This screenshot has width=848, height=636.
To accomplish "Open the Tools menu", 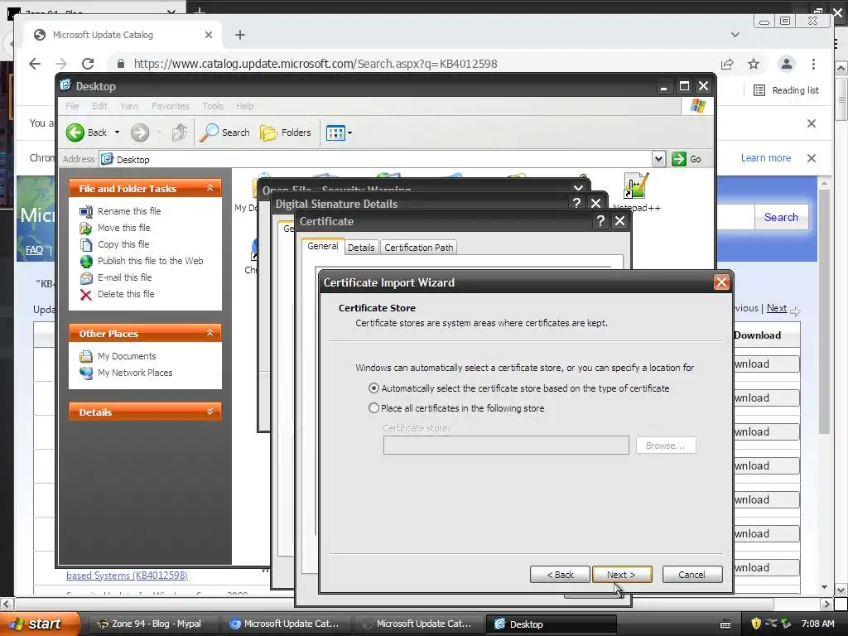I will (213, 106).
